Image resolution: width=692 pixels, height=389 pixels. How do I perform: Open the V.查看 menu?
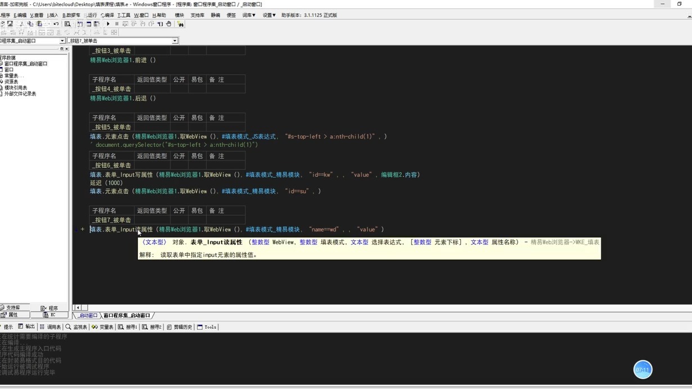[37, 15]
